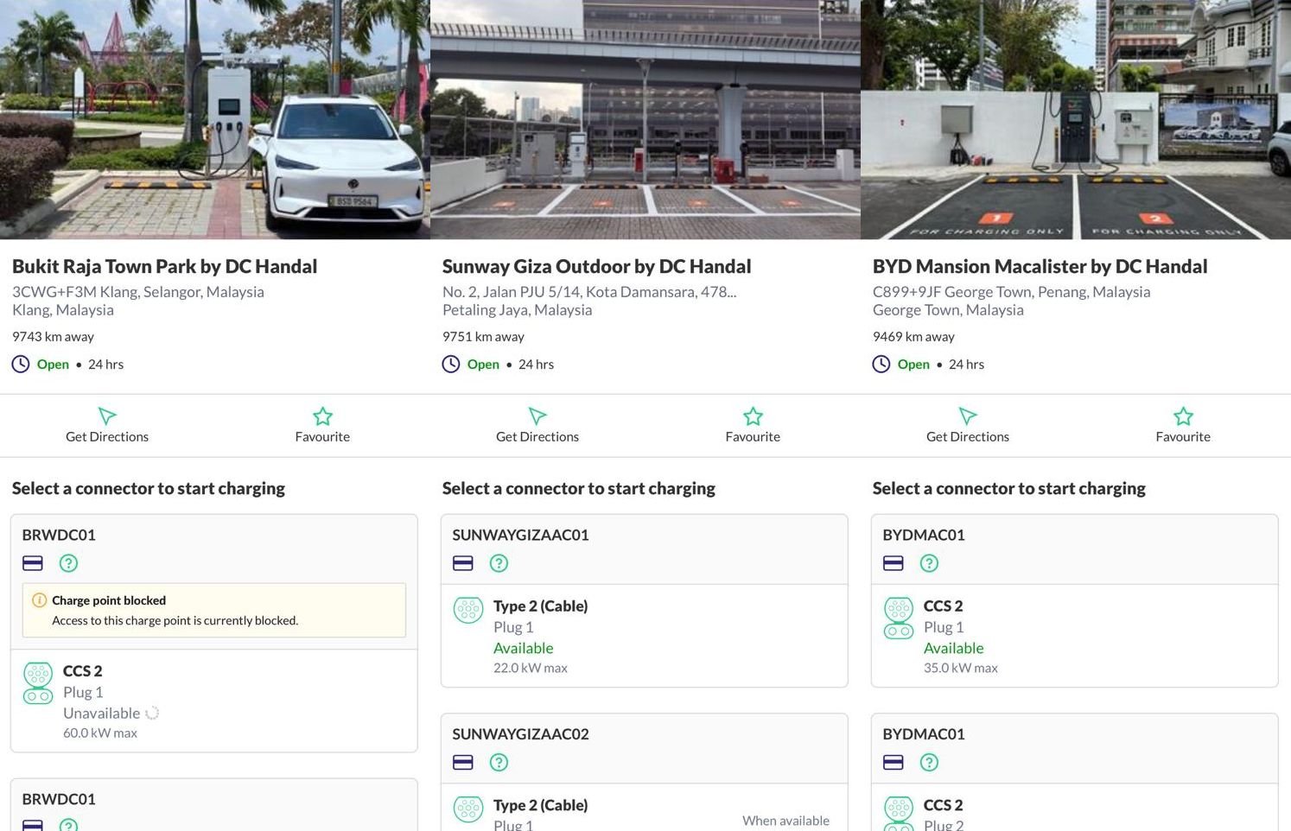Favourite the Sunway Giza Outdoor station

[x=753, y=425]
